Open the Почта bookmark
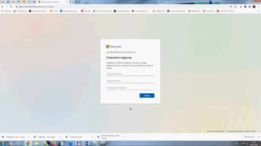This screenshot has width=261, height=146. pyautogui.click(x=54, y=11)
